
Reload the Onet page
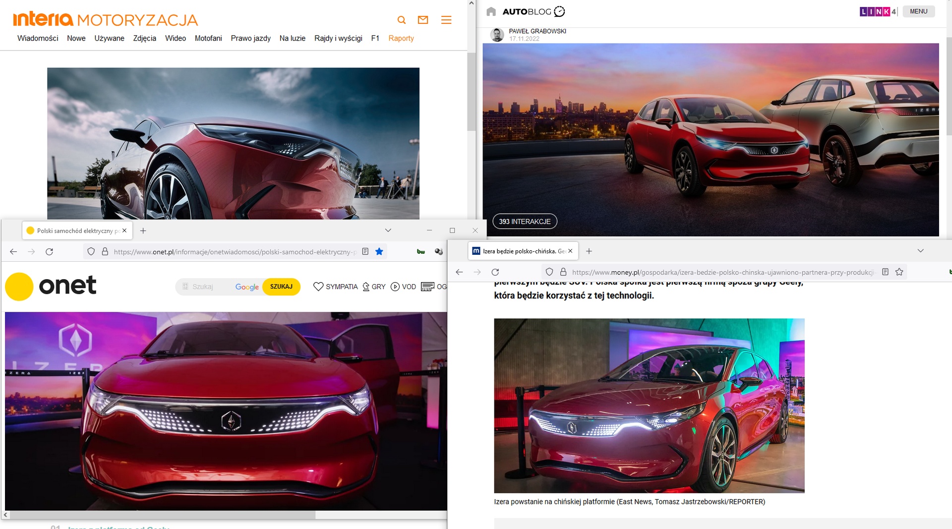coord(49,252)
